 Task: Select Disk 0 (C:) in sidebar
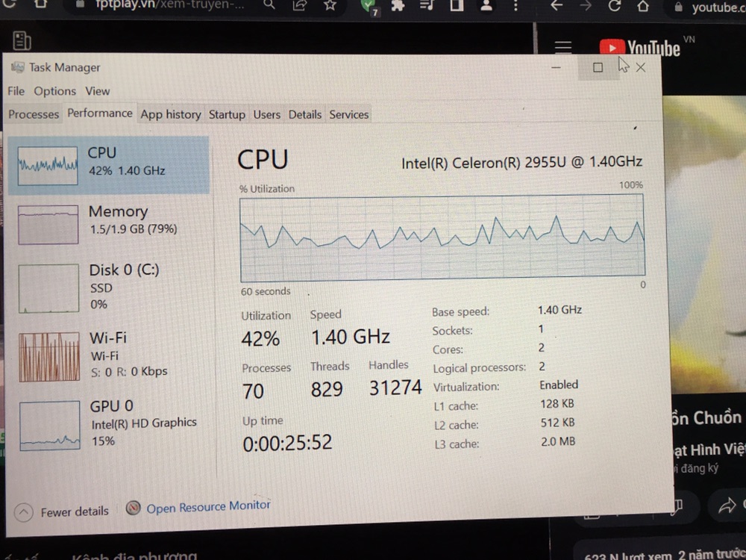coord(108,288)
